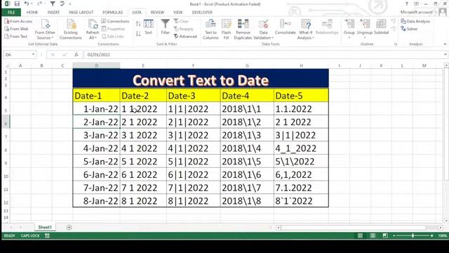Image resolution: width=449 pixels, height=253 pixels.
Task: Select the Date-3 header cell
Action: pyautogui.click(x=194, y=96)
